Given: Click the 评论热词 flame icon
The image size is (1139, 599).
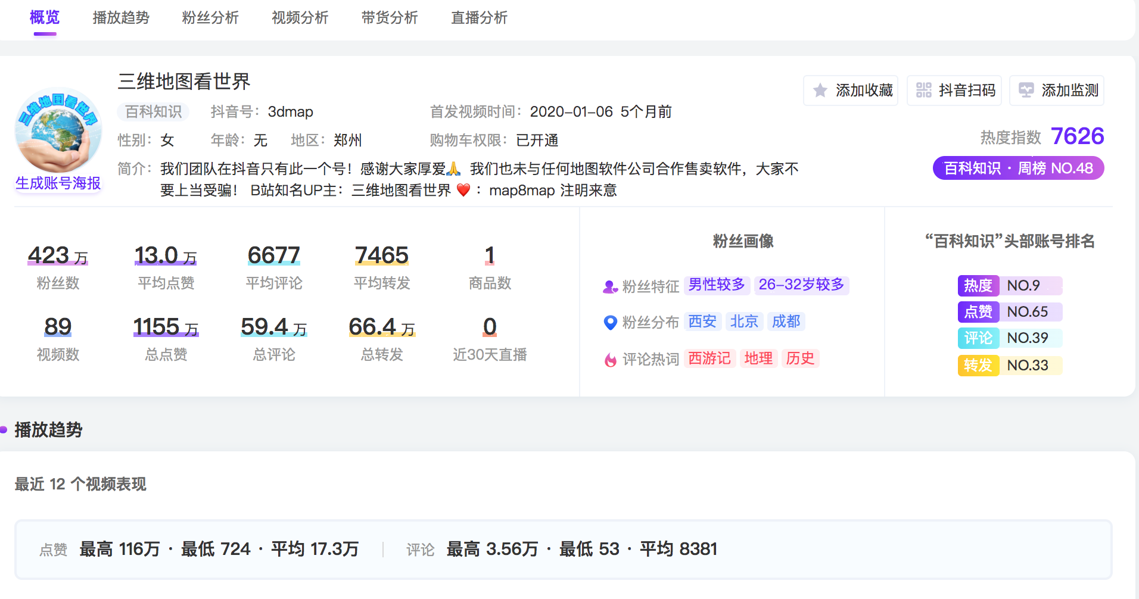Looking at the screenshot, I should [610, 360].
